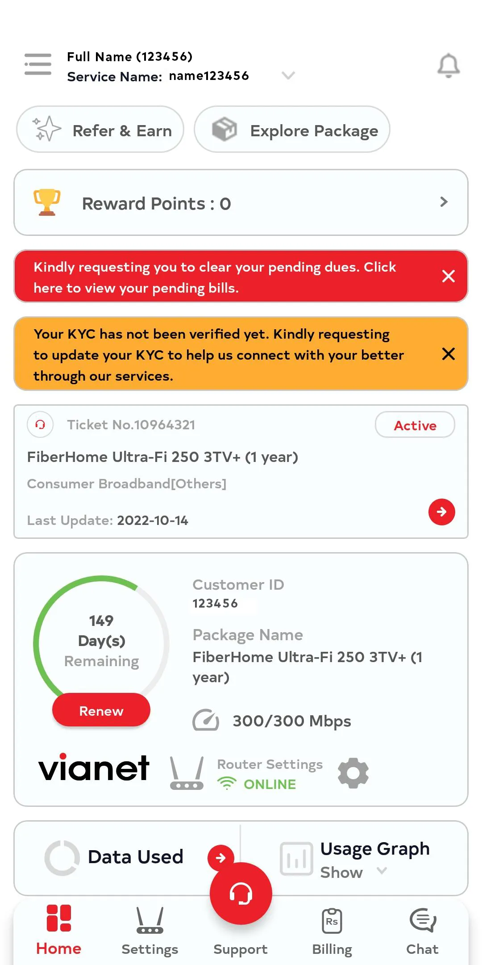Open Reward Points details chevron
The width and height of the screenshot is (482, 965).
[x=444, y=202]
